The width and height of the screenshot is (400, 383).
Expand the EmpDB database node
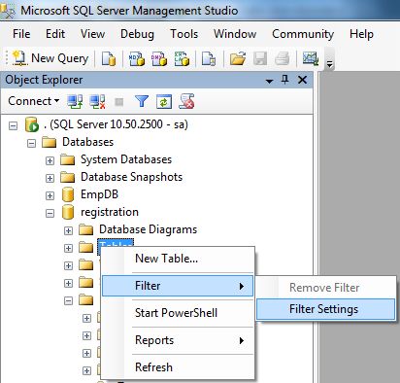point(50,195)
